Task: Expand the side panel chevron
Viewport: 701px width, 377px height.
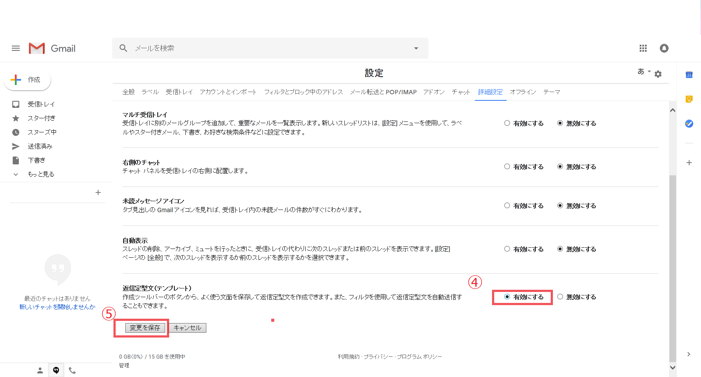Action: 689,354
